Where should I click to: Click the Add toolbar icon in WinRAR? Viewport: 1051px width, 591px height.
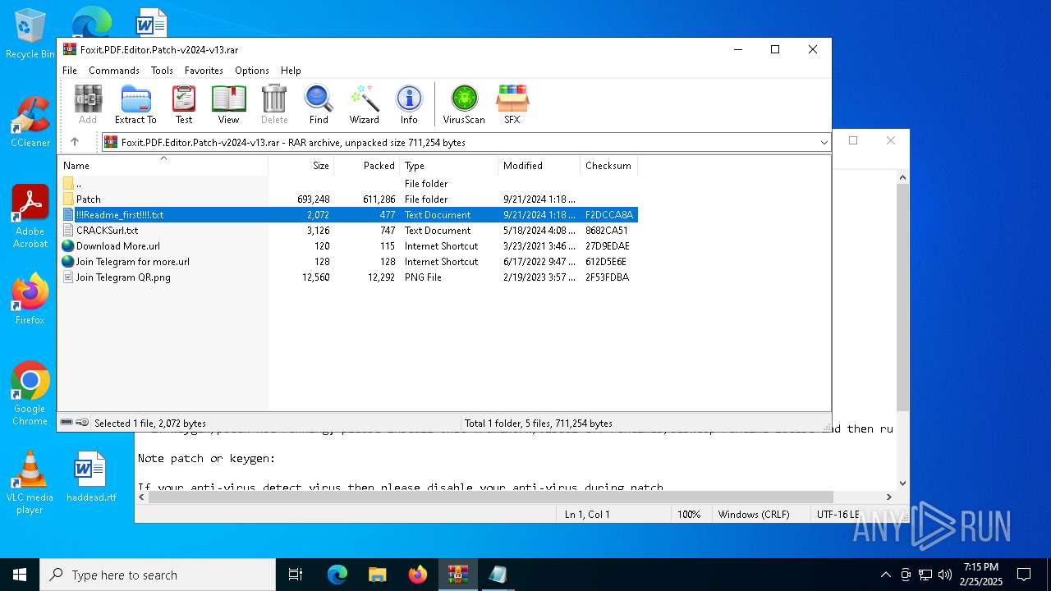(x=88, y=104)
